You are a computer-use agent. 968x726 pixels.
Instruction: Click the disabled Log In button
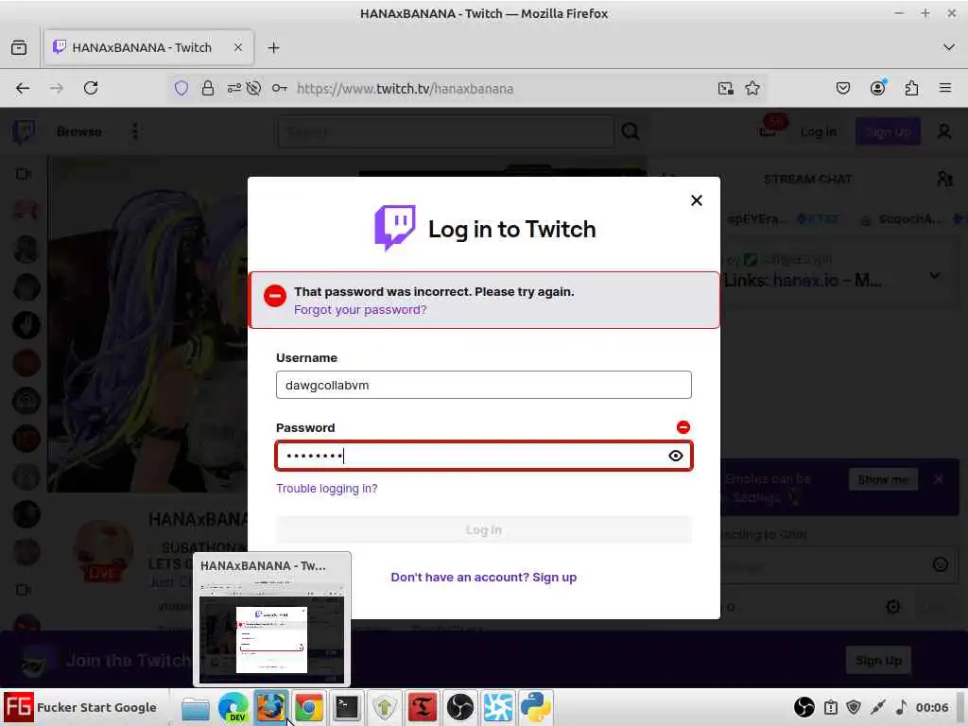click(x=483, y=529)
